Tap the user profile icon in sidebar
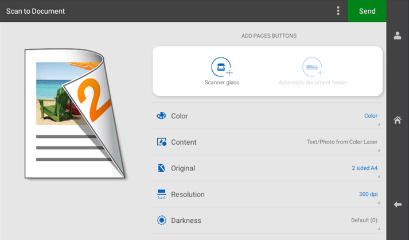This screenshot has width=409, height=240. 397,36
